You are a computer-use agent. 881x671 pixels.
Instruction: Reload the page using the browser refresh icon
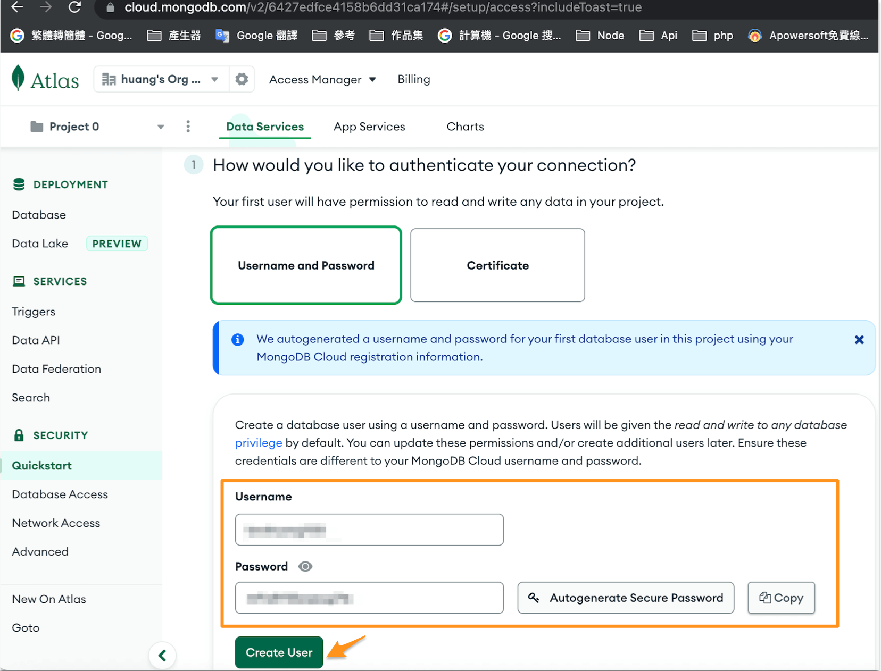75,7
